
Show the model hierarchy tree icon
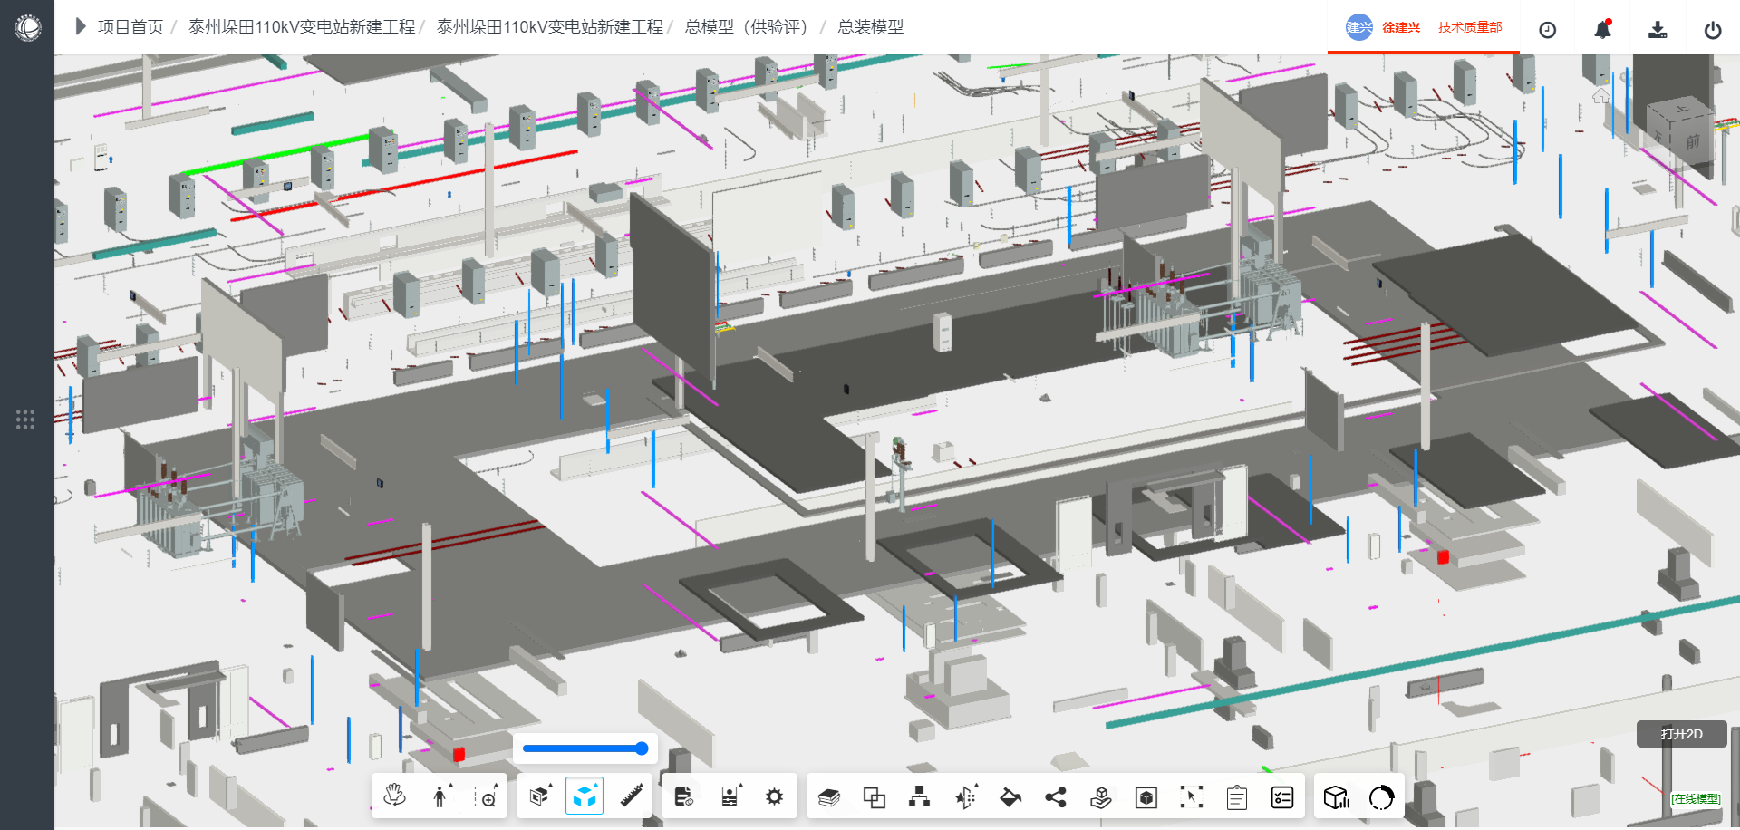(x=919, y=797)
